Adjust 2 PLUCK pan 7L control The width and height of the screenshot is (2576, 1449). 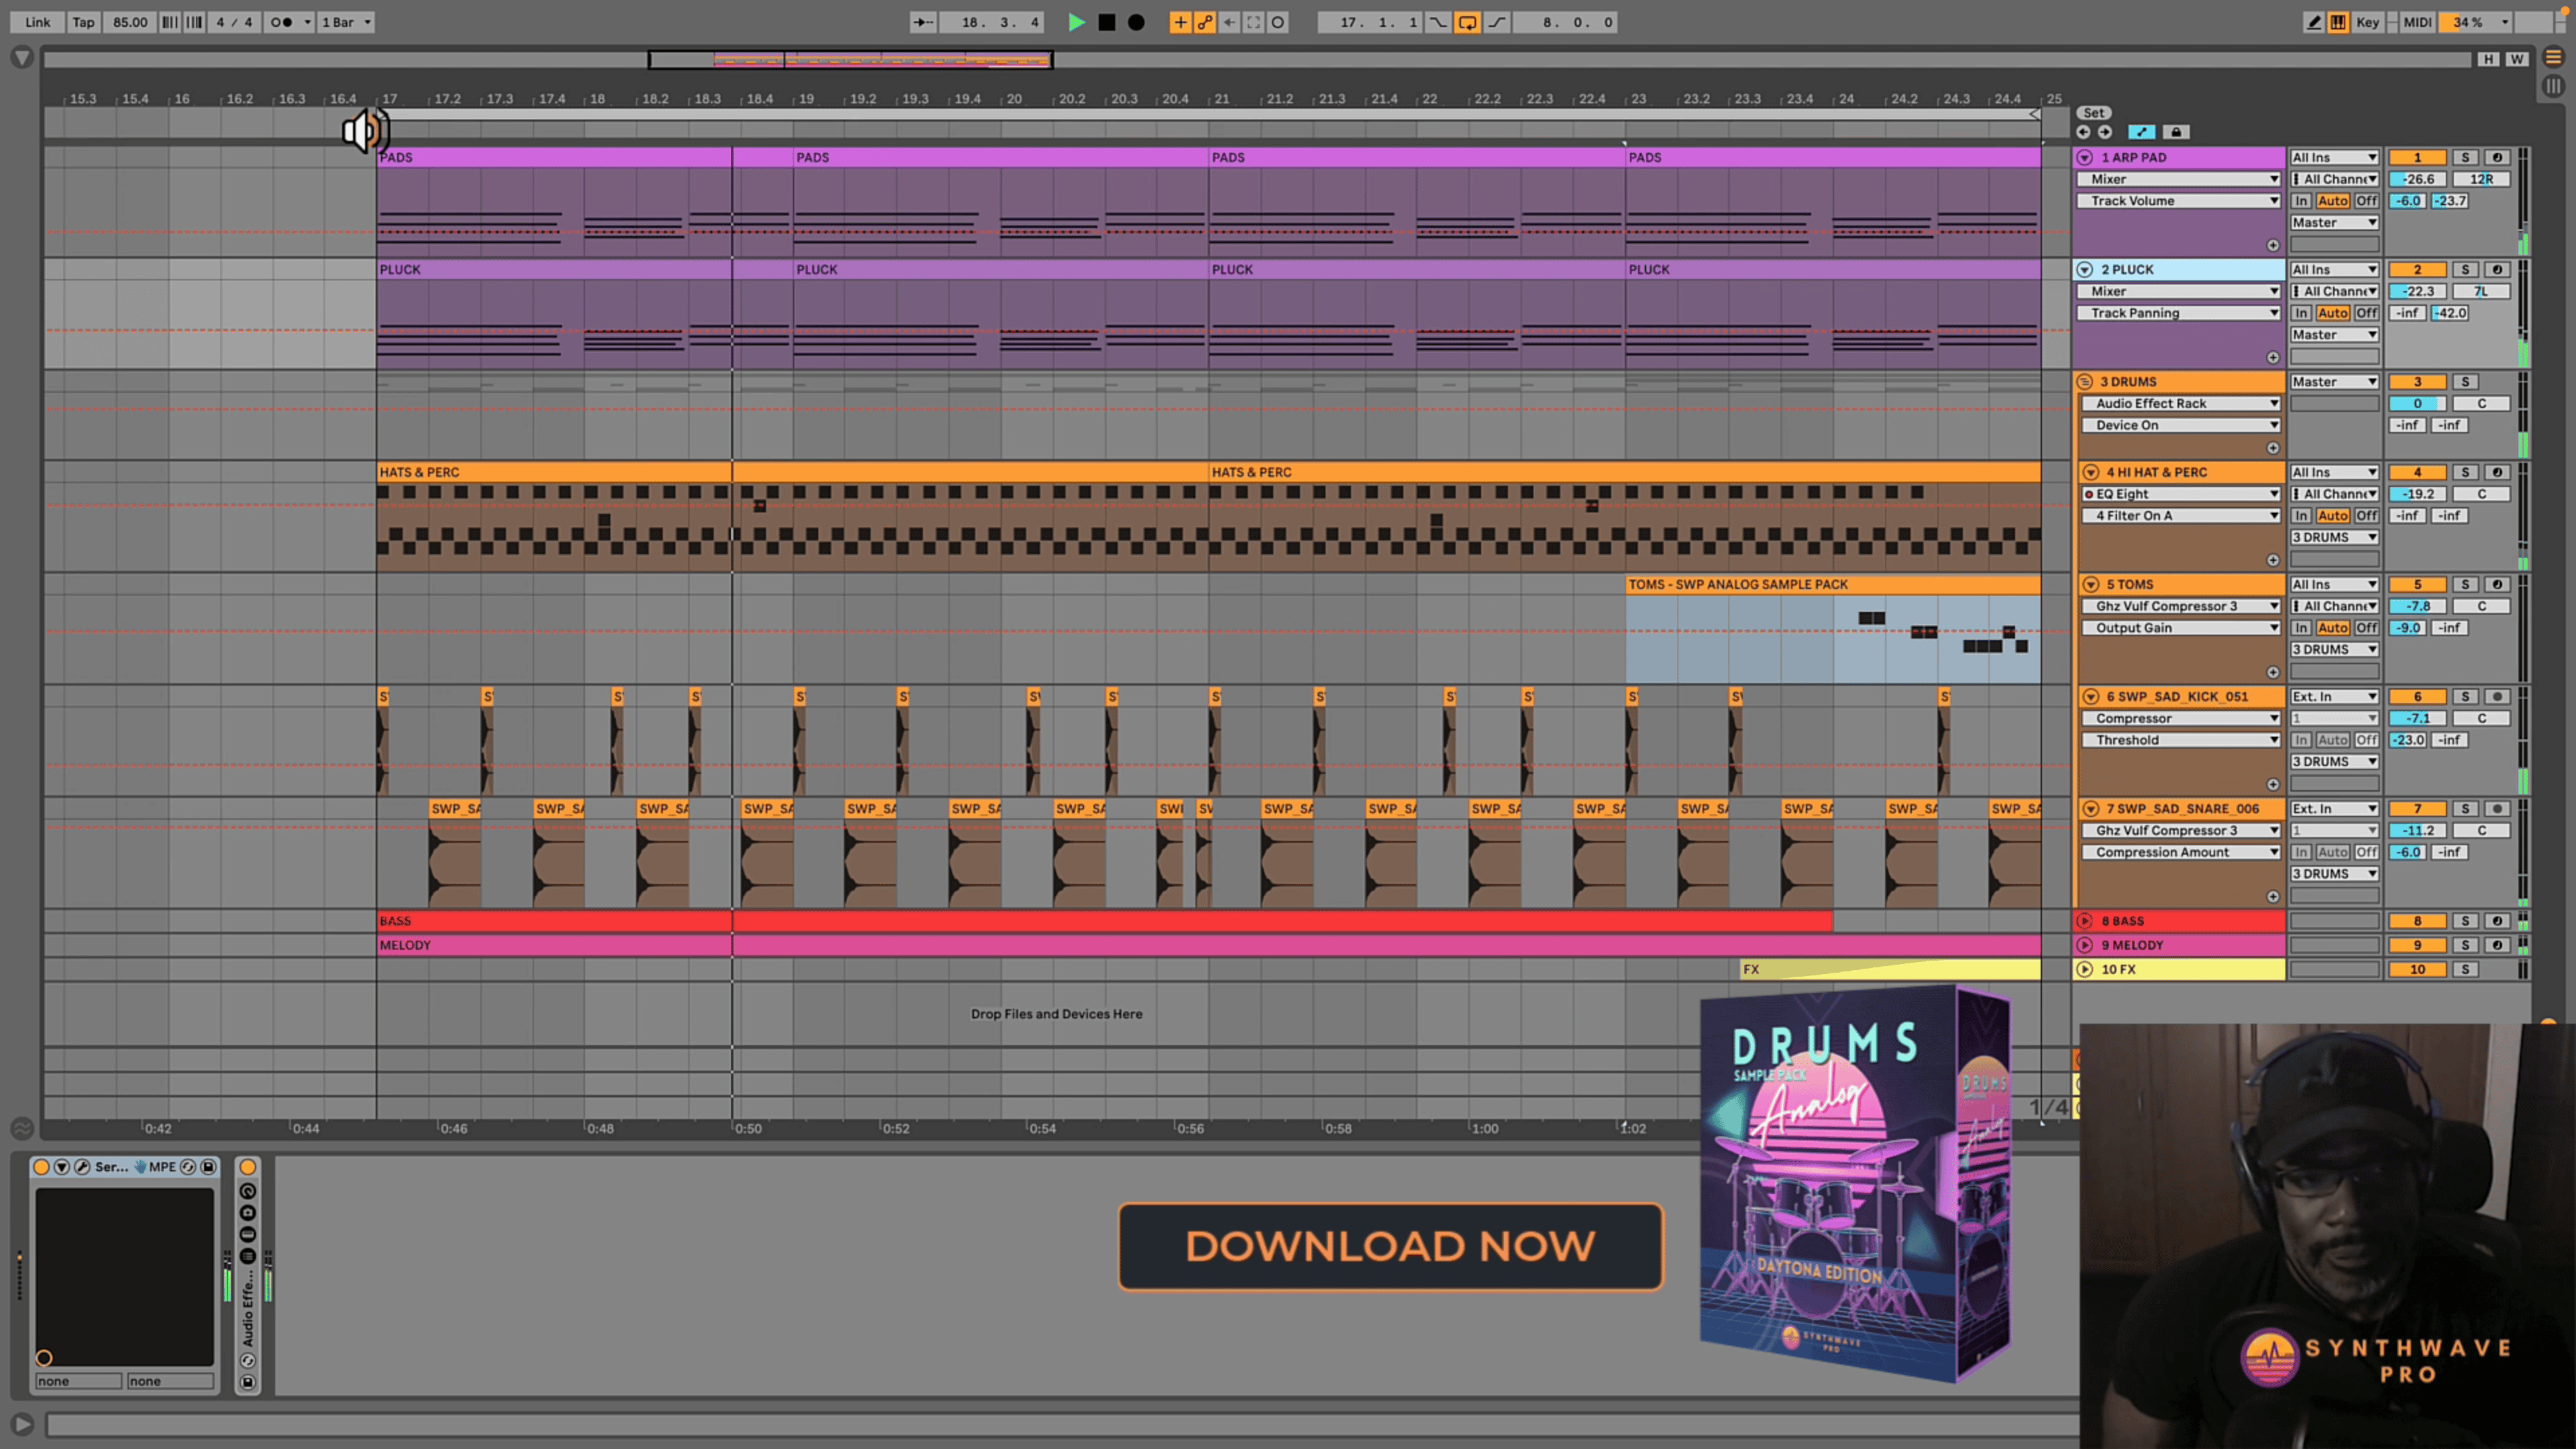(x=2481, y=292)
